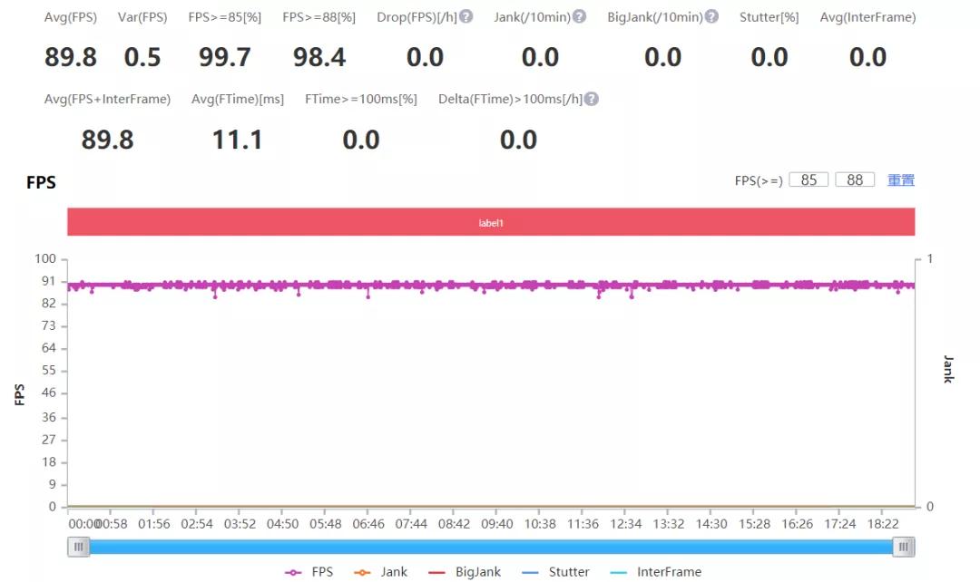This screenshot has width=980, height=582.
Task: Click right handle of time range slider
Action: [904, 547]
